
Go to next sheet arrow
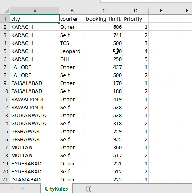coord(23,189)
